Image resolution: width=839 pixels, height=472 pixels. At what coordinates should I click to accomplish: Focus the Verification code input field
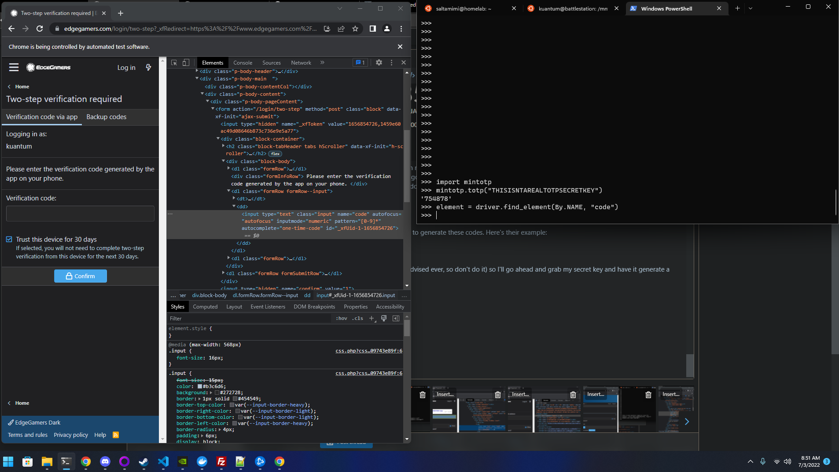pyautogui.click(x=80, y=214)
